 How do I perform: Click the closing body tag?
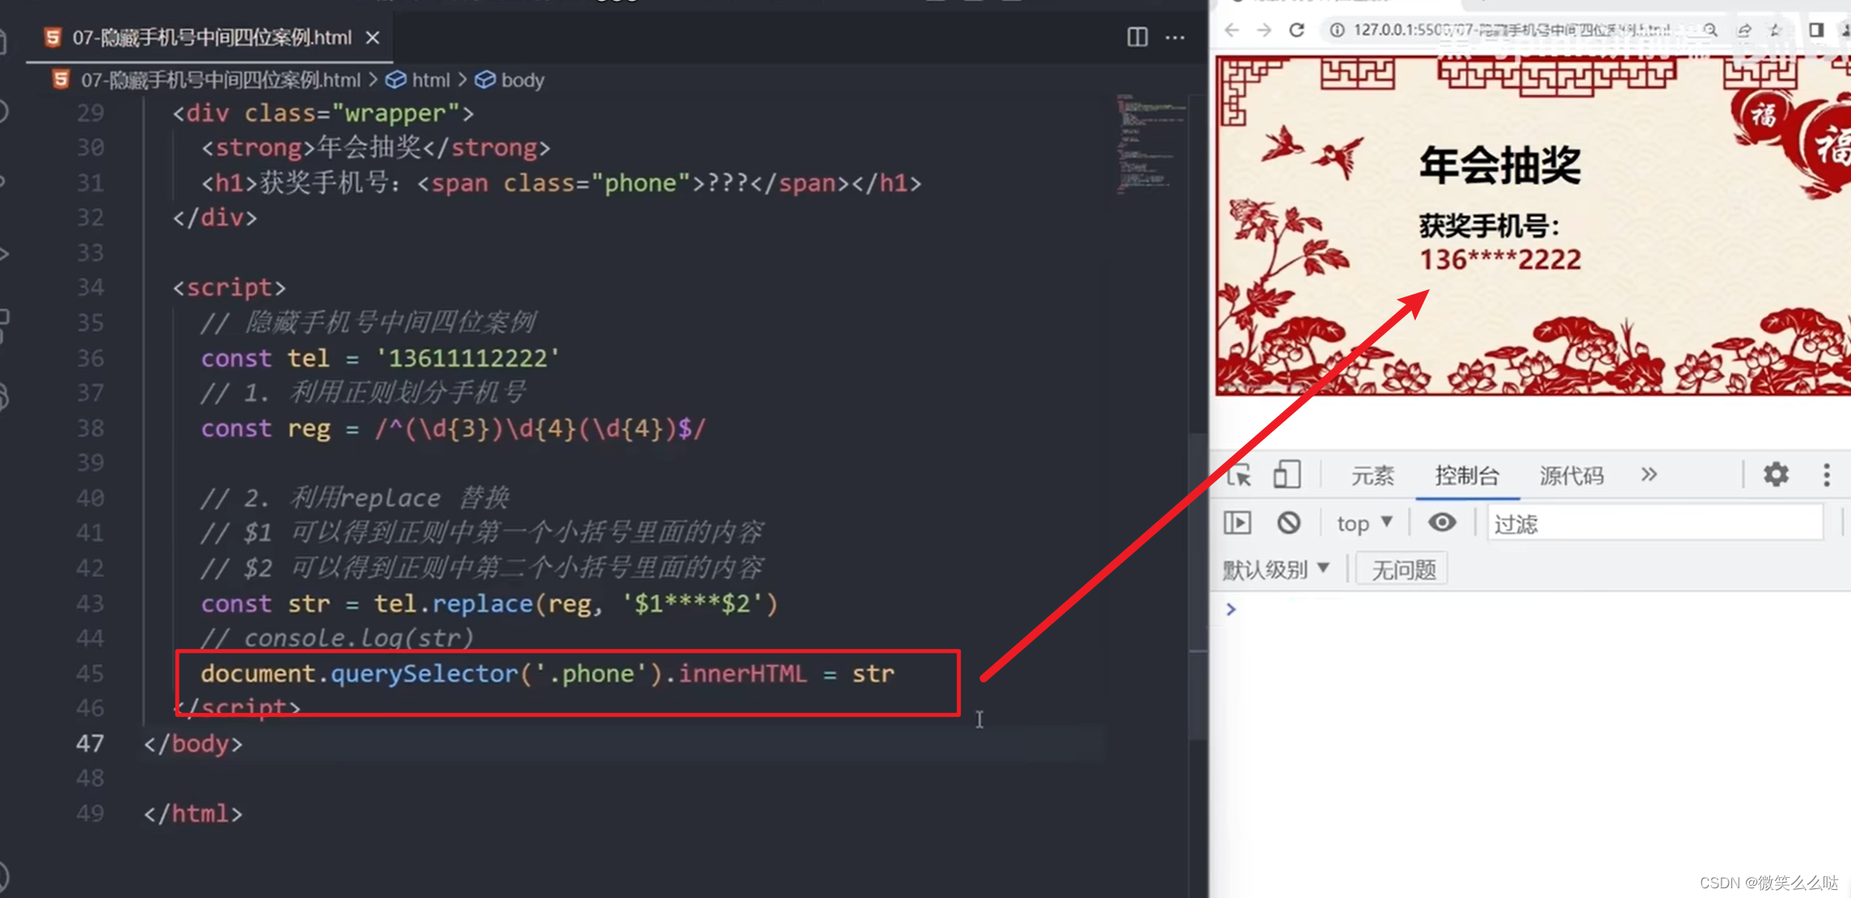193,743
